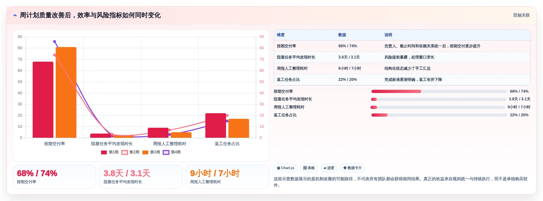543x201 pixels.
Task: Click the orange 第3周 bar for 返工任务占比
Action: [239, 128]
